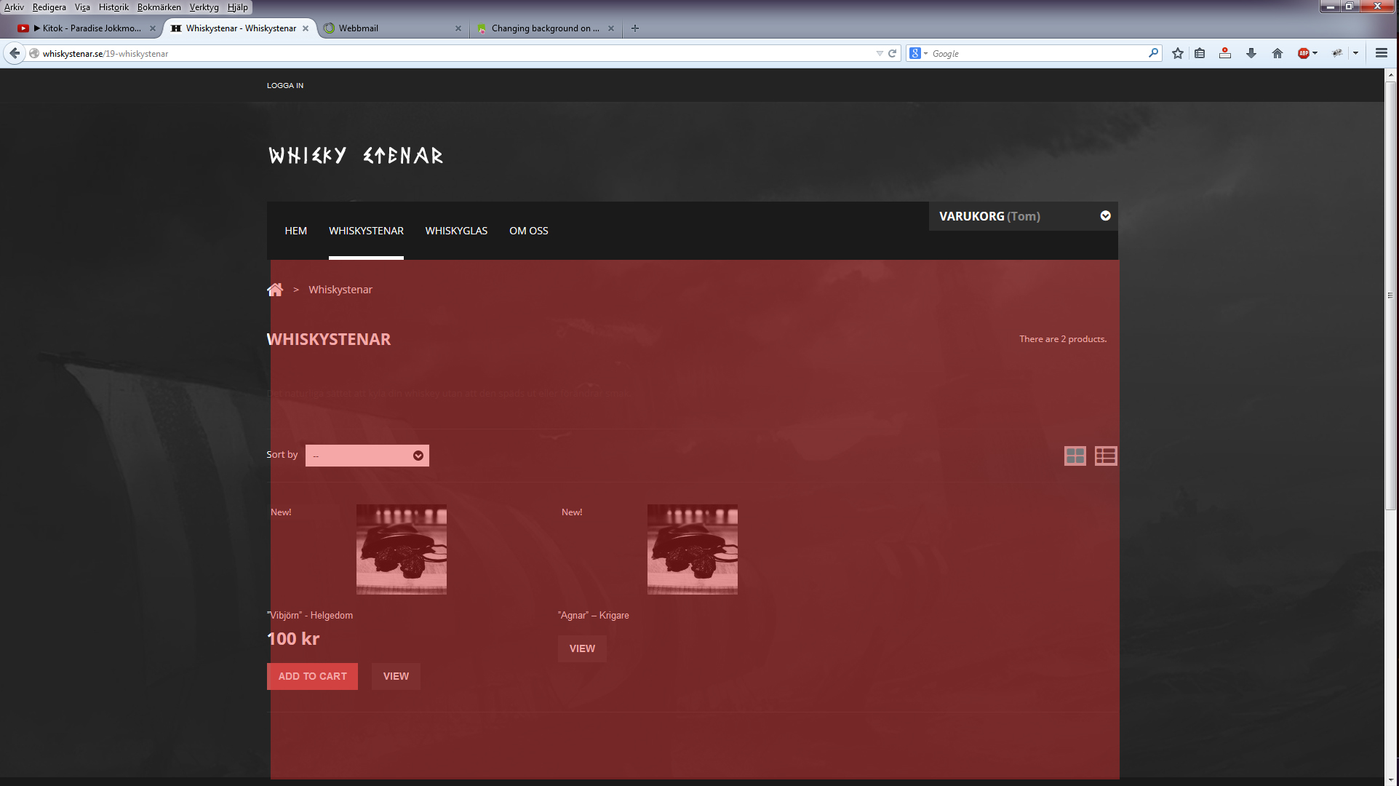Open the Verktyg menu
The height and width of the screenshot is (786, 1399).
click(204, 7)
